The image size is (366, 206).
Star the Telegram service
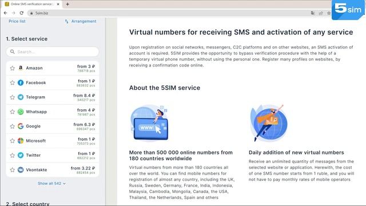tap(13, 97)
